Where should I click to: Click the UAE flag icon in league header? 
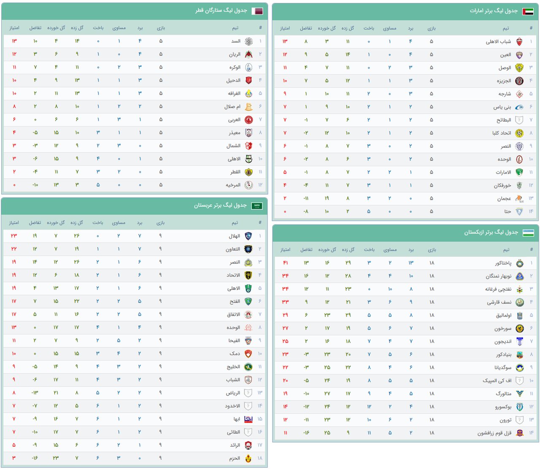click(528, 11)
